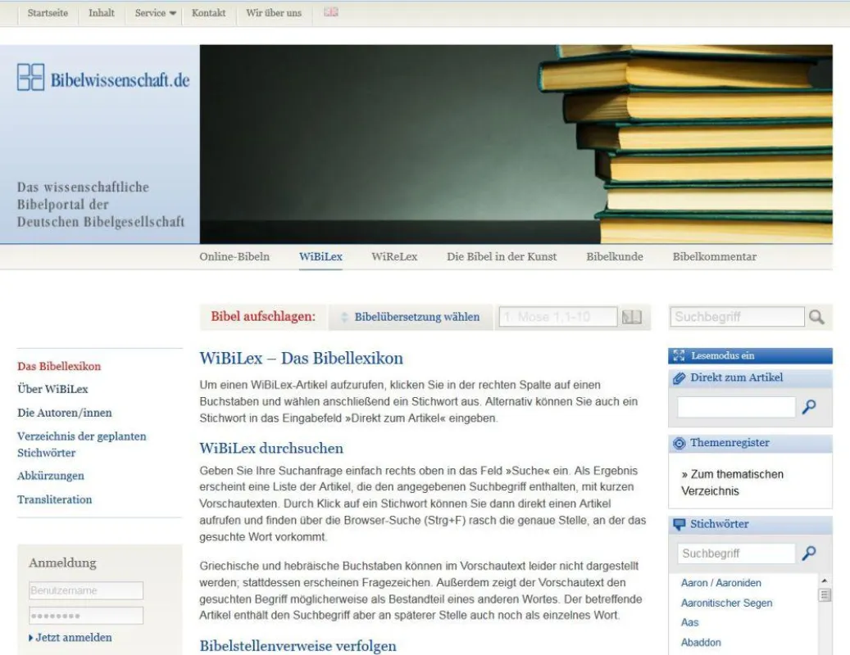Click the English flag language icon

coord(330,12)
